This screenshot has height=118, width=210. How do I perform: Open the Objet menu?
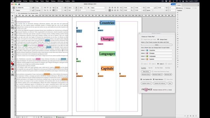(x=47, y=1)
